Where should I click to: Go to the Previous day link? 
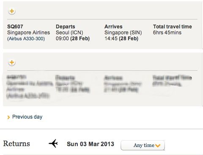coord(27,117)
